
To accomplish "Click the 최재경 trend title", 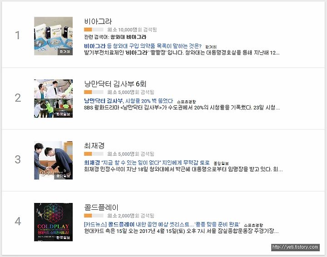I will point(94,145).
